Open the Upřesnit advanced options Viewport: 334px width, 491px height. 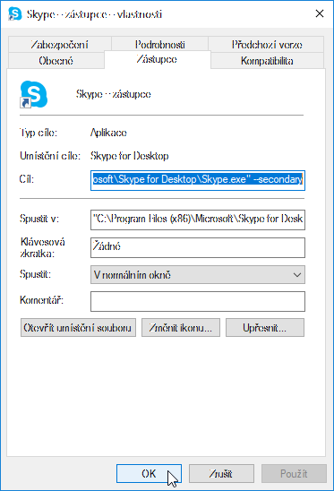coord(265,328)
